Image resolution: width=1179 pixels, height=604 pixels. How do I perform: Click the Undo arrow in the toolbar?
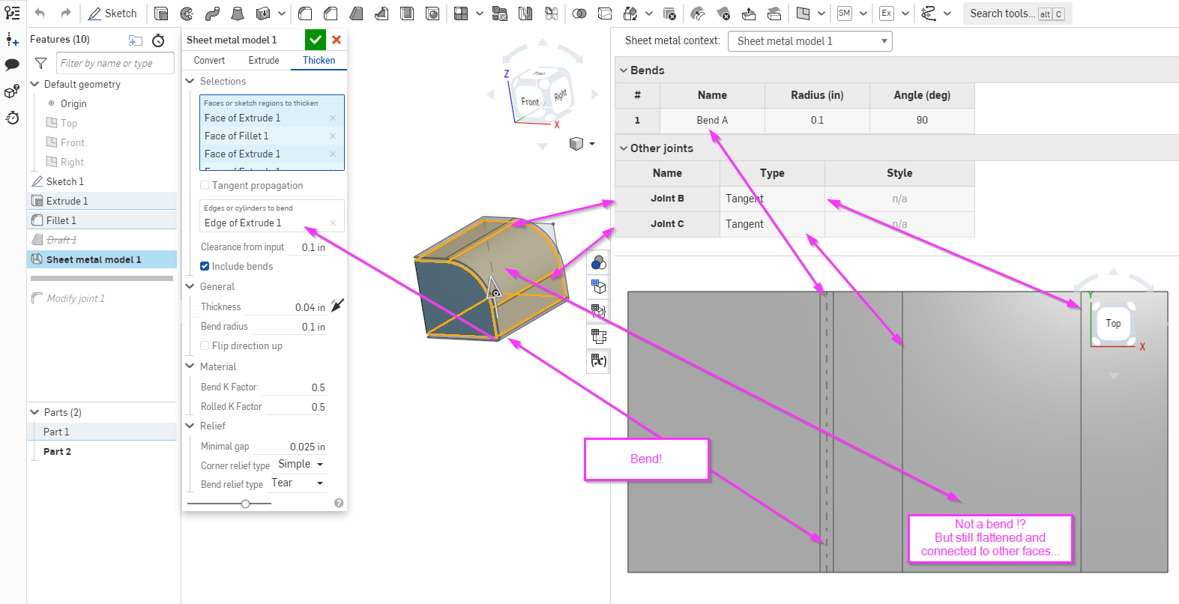pos(40,13)
